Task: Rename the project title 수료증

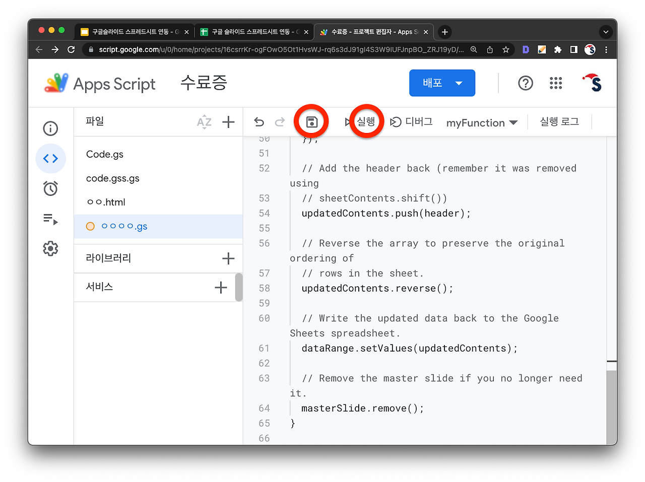Action: pos(204,83)
